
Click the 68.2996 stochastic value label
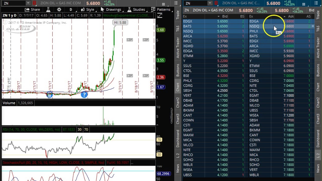[163, 174]
